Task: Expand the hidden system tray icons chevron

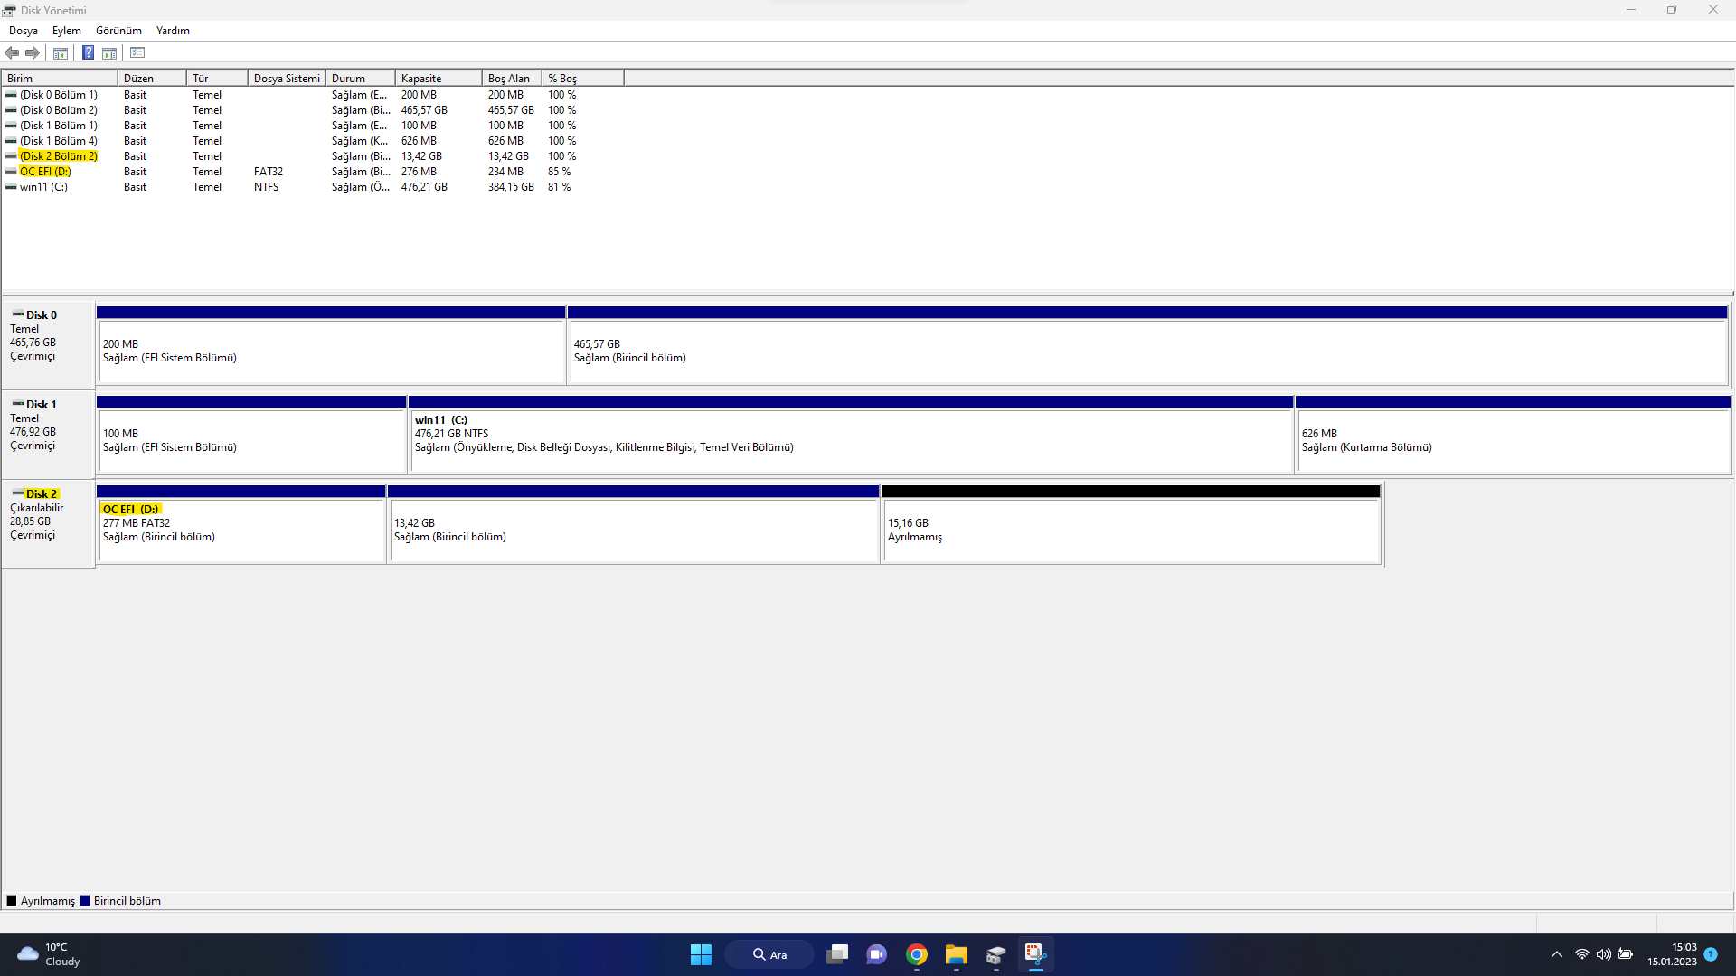Action: coord(1556,954)
